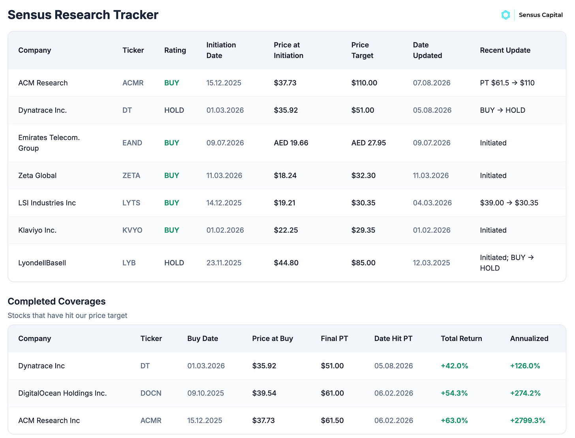This screenshot has height=438, width=575.
Task: Click the BUY rating for Klaviyo Inc.
Action: click(172, 230)
